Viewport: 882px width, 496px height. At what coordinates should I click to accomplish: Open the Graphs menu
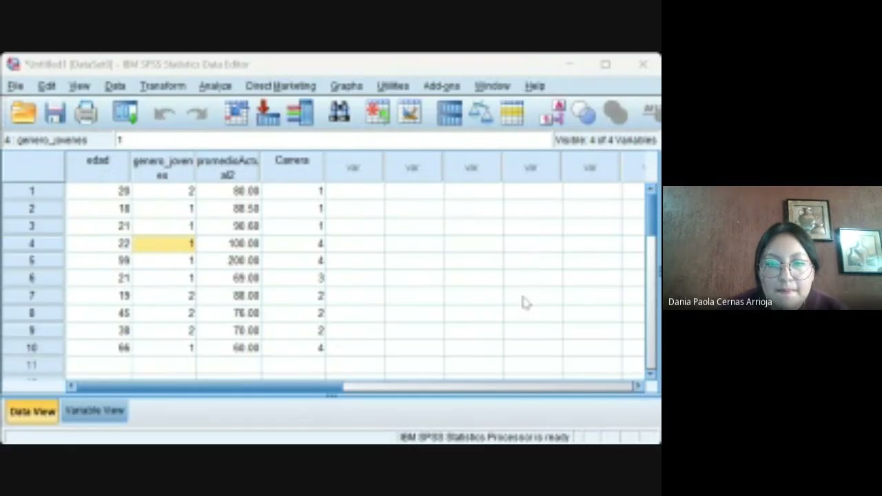[x=346, y=86]
